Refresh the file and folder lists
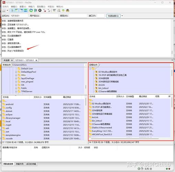 click(31, 11)
